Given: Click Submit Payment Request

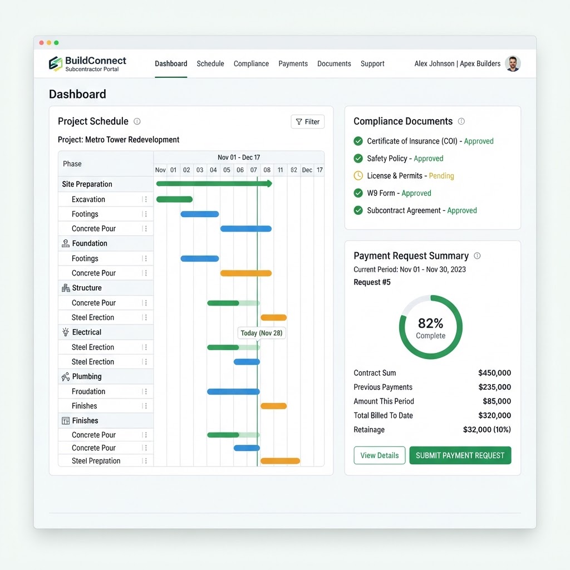Looking at the screenshot, I should tap(460, 455).
